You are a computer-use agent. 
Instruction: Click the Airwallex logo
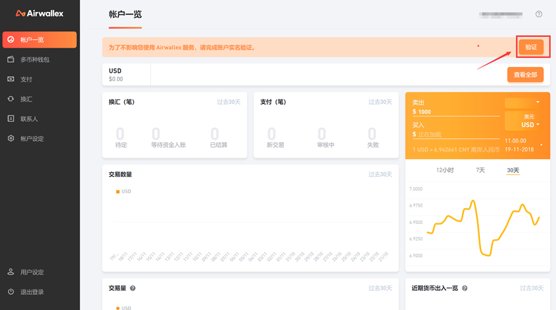click(x=40, y=13)
